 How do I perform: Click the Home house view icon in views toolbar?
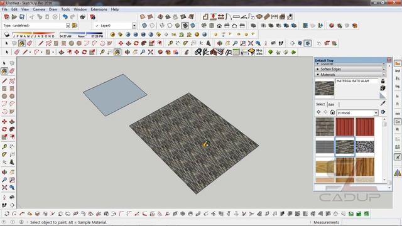[219, 26]
